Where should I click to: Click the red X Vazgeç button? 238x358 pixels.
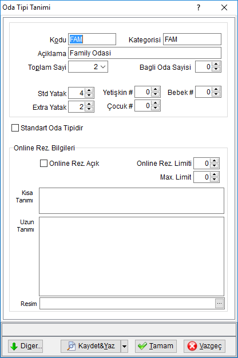click(x=204, y=346)
